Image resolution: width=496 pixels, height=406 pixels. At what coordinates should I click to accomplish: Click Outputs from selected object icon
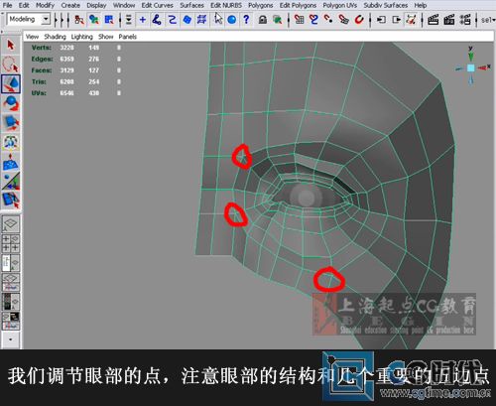(x=396, y=20)
